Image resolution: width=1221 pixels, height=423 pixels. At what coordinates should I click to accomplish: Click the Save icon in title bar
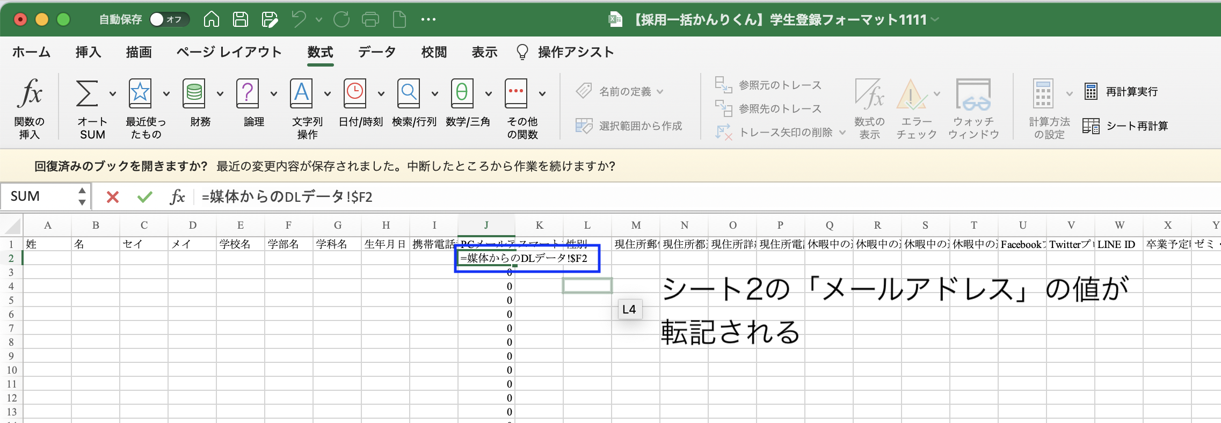[x=240, y=20]
